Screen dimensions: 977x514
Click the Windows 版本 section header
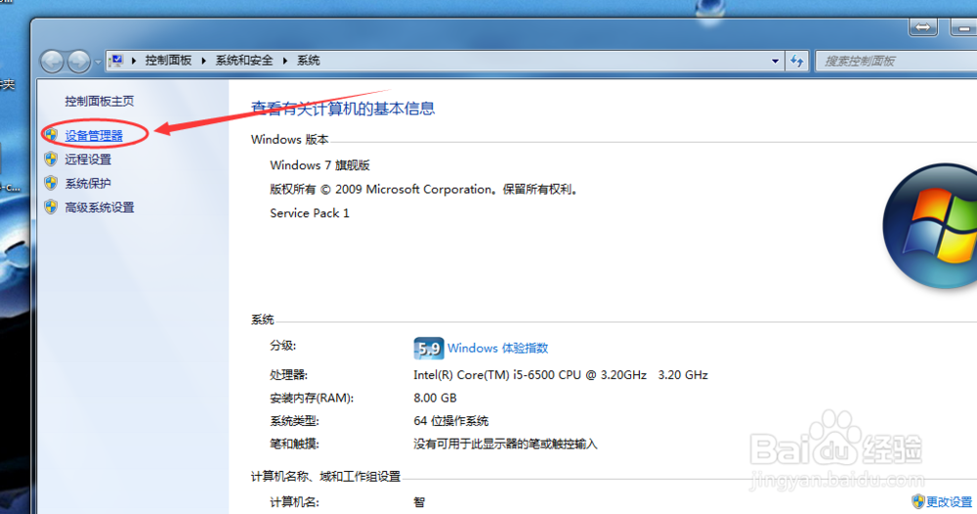tap(290, 140)
